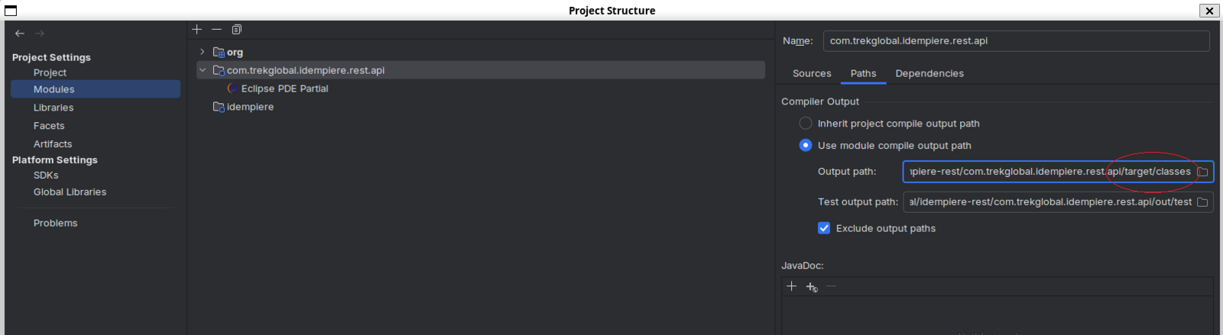The width and height of the screenshot is (1223, 335).
Task: Switch to the Sources tab
Action: click(812, 73)
